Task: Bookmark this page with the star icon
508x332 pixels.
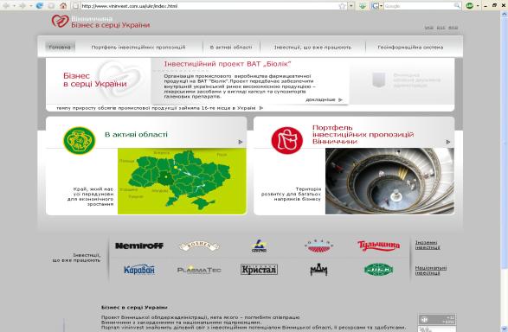Action: pos(342,6)
